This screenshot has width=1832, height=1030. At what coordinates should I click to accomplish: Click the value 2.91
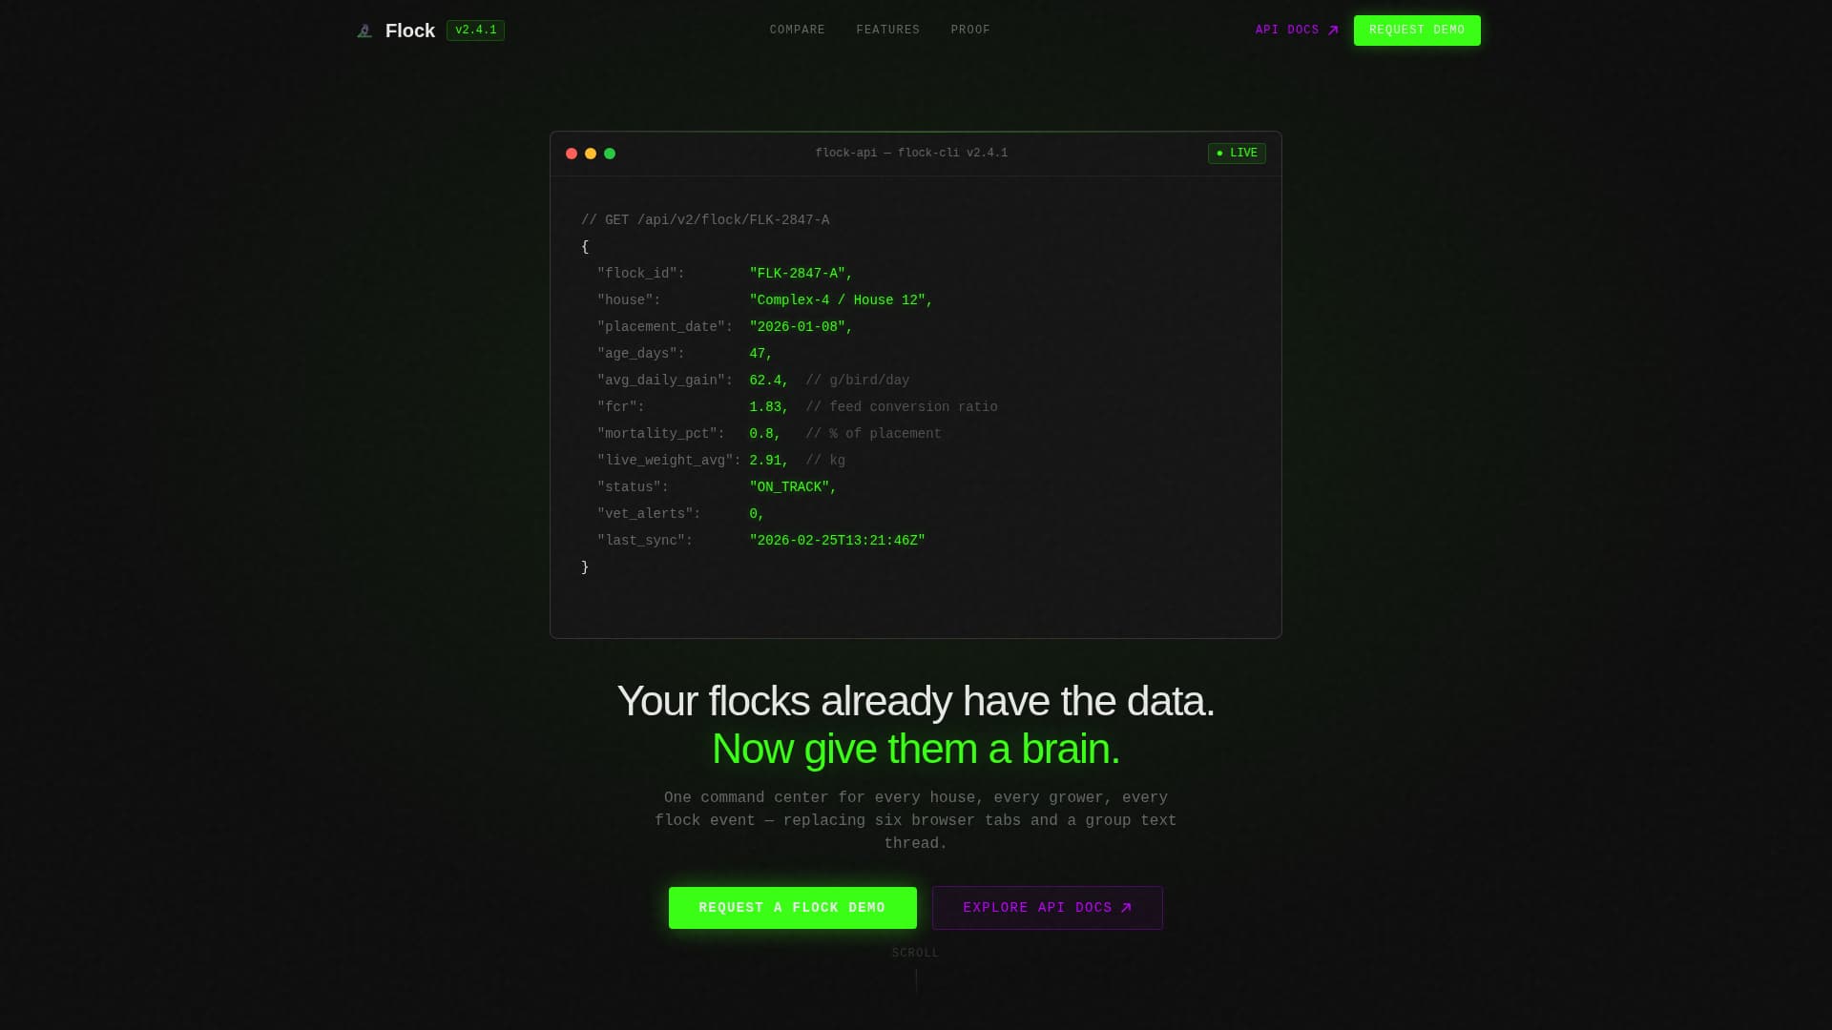click(x=768, y=461)
